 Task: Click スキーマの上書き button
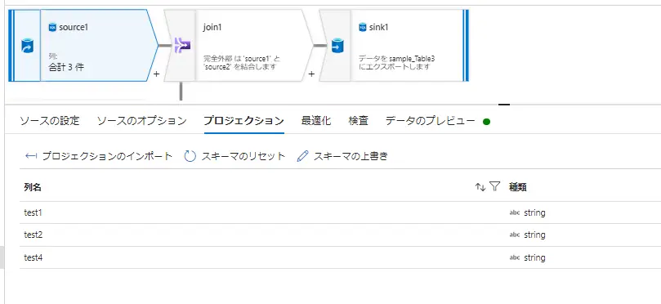[x=342, y=156]
